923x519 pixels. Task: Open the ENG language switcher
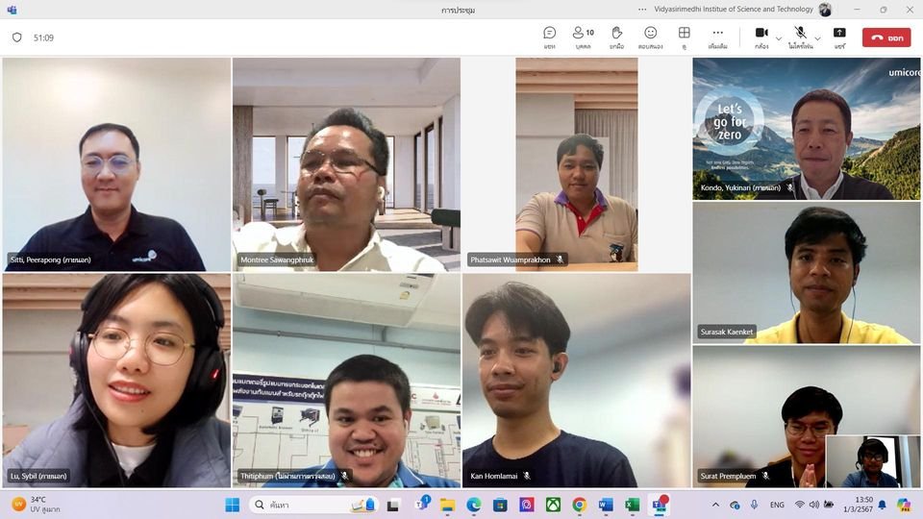[777, 505]
